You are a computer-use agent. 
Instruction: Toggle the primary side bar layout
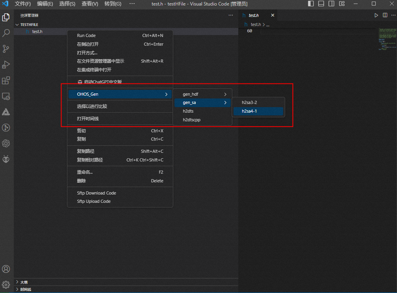pos(311,4)
